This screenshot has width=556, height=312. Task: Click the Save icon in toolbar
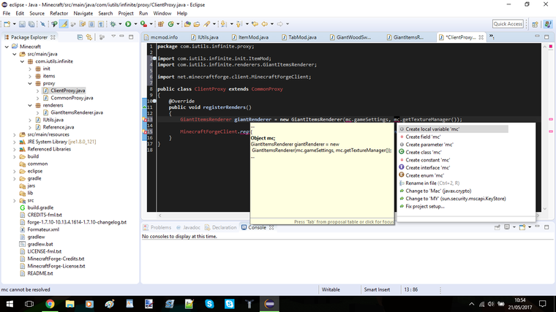pyautogui.click(x=22, y=24)
